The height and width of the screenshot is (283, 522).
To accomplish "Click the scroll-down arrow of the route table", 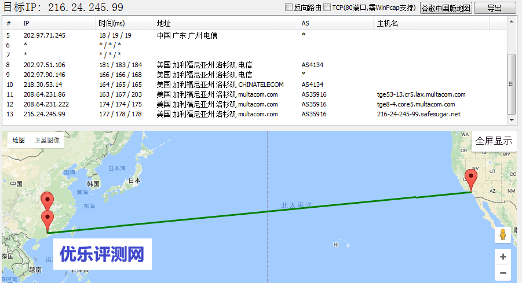I will click(x=512, y=120).
